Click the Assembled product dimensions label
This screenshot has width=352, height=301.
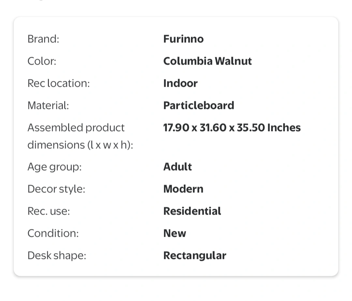tap(81, 136)
